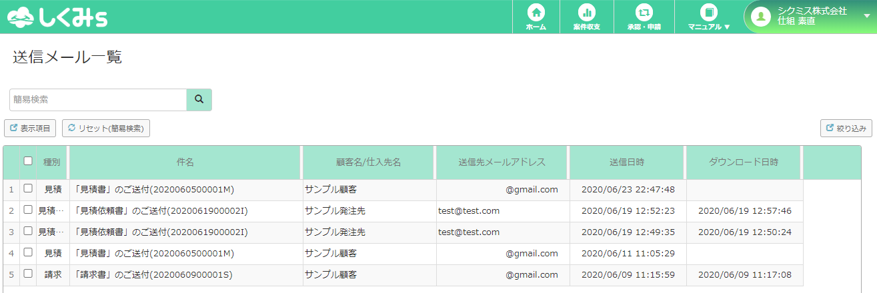Image resolution: width=877 pixels, height=293 pixels.
Task: Click the しくみs logo
Action: pos(57,17)
